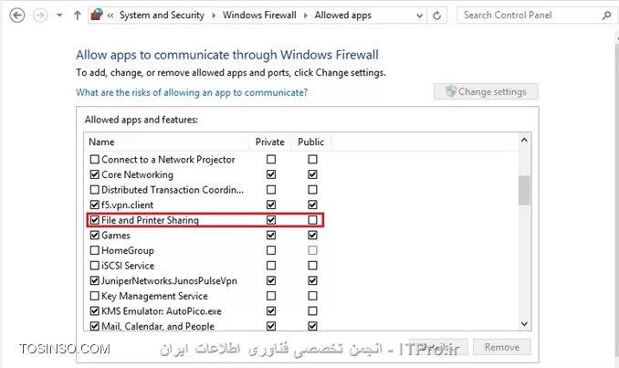The width and height of the screenshot is (619, 368).
Task: Uncheck Private box for File and Printer Sharing
Action: click(271, 220)
